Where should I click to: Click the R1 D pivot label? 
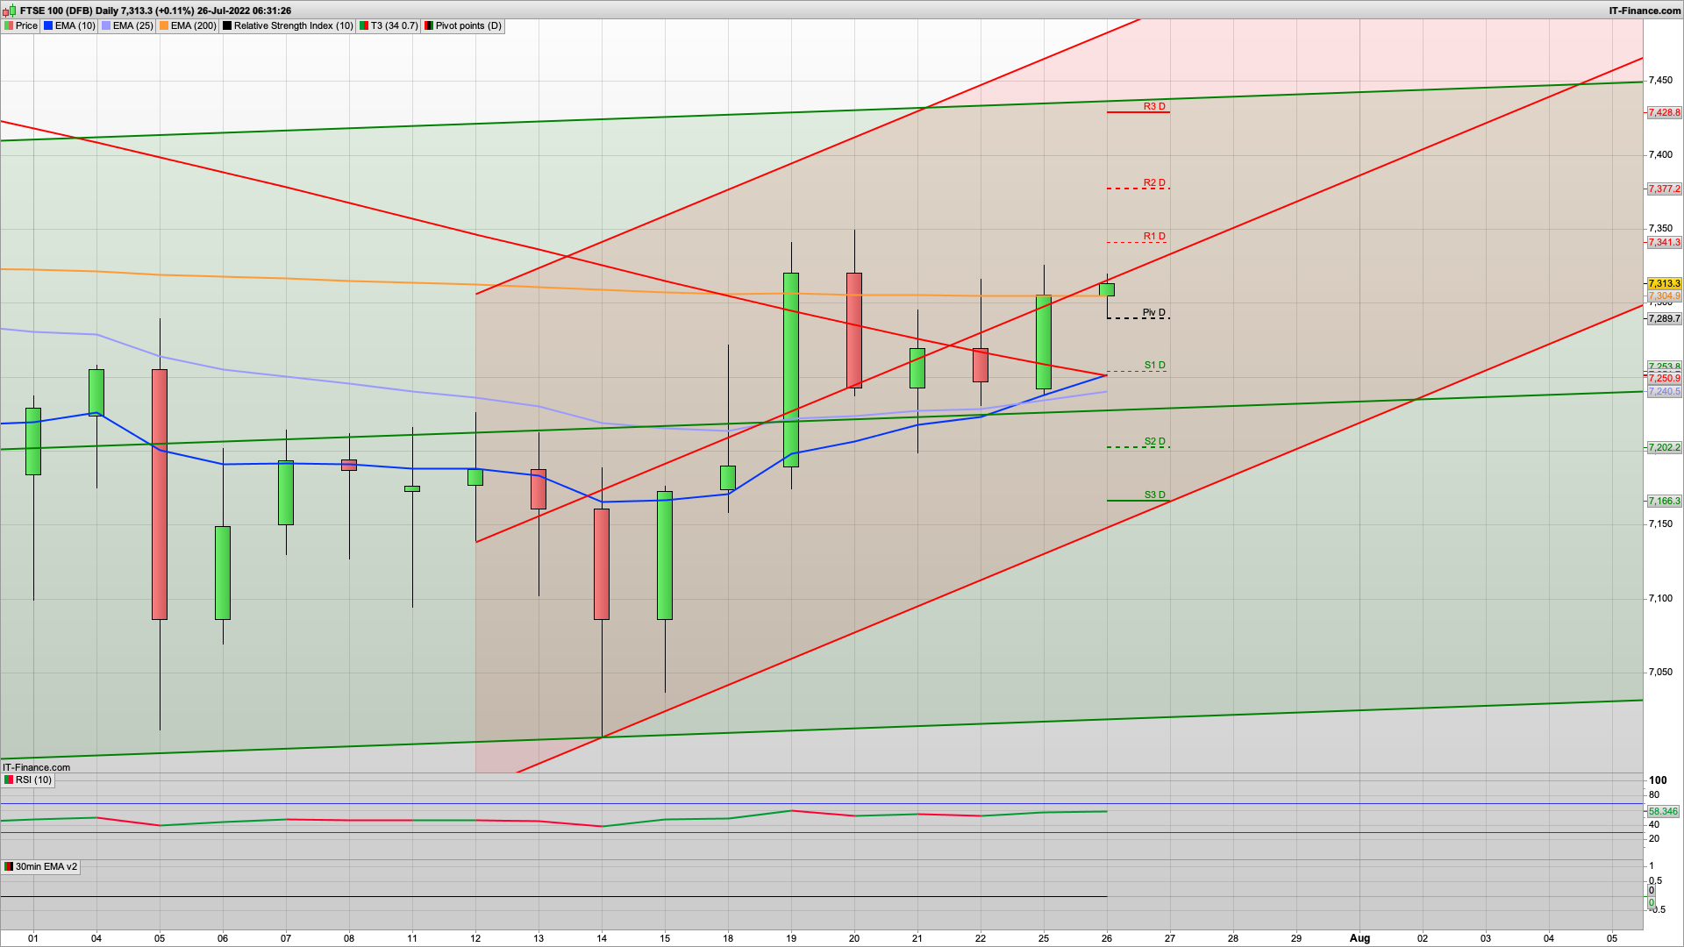click(1154, 236)
